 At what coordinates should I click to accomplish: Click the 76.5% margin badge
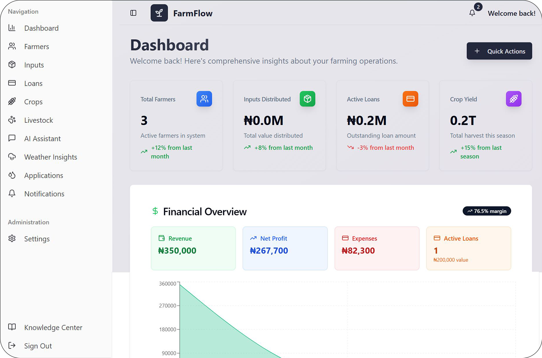click(x=487, y=211)
